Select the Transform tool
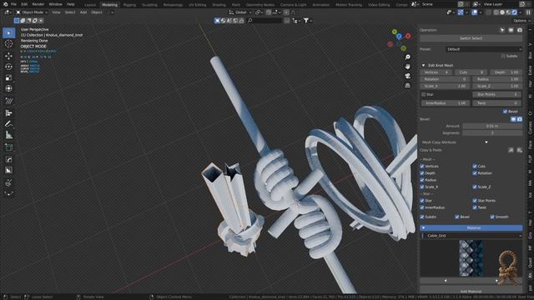534x300 pixels. pyautogui.click(x=9, y=88)
